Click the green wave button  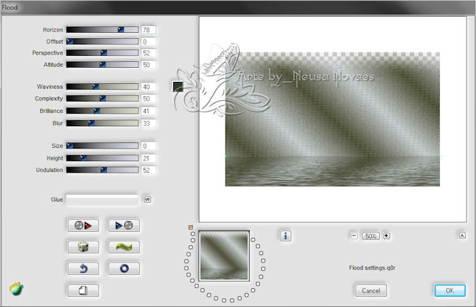point(124,247)
